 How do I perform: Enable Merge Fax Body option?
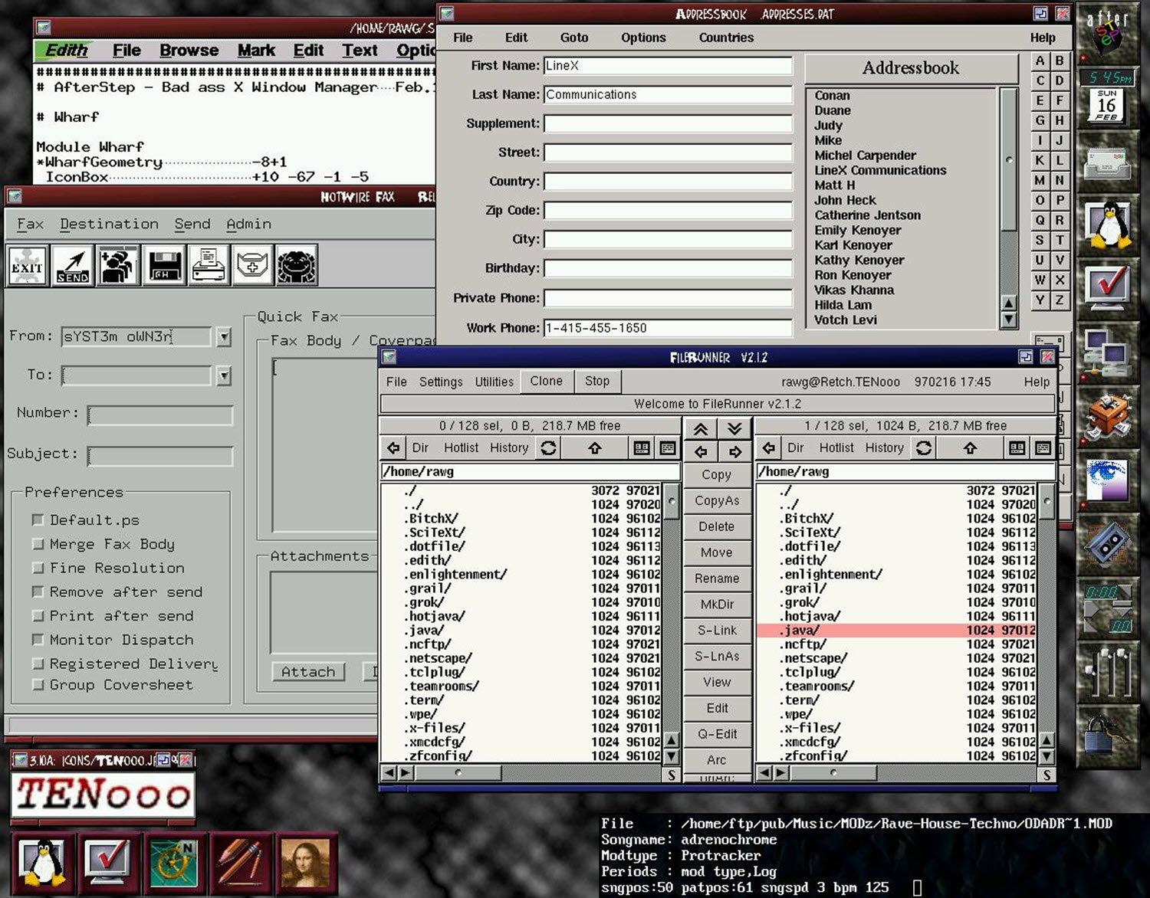[x=38, y=544]
